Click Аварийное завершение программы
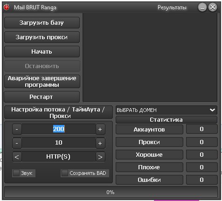Viewport: 222px width, 201px height. [42, 82]
